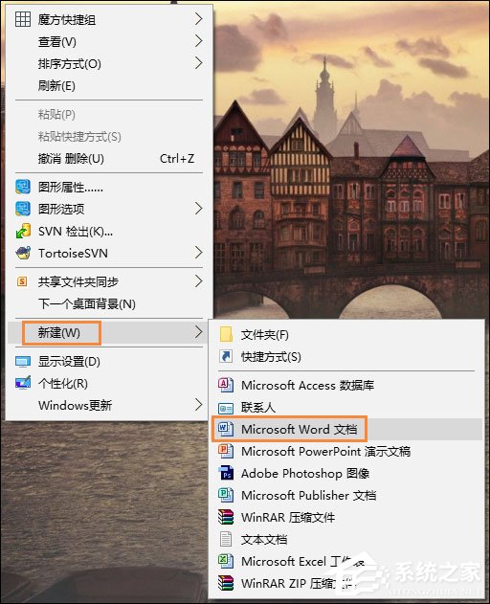Click the 快捷方式 shortcut arrow icon

tap(226, 356)
